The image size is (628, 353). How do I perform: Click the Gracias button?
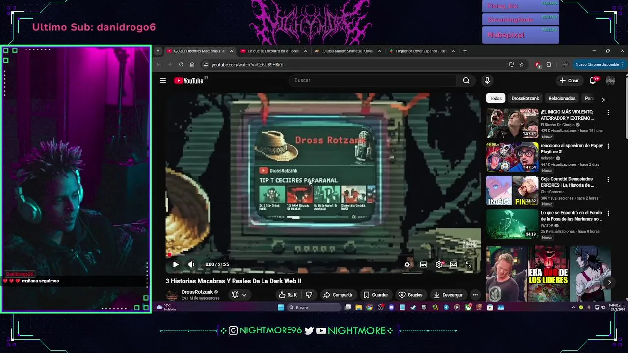pyautogui.click(x=410, y=295)
